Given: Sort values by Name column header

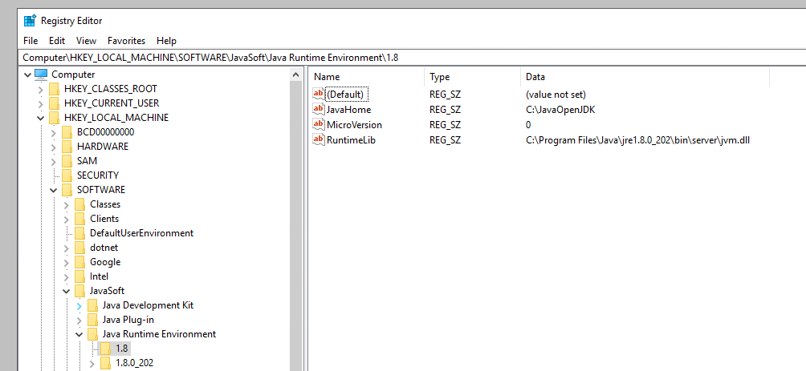Looking at the screenshot, I should [x=365, y=77].
